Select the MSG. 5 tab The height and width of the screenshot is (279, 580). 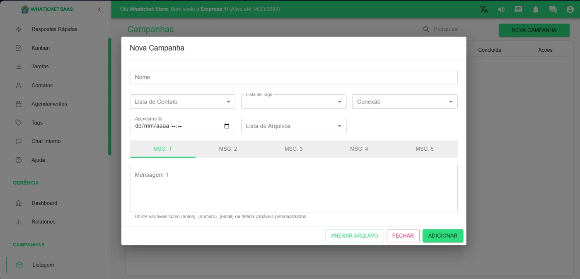[x=425, y=149]
